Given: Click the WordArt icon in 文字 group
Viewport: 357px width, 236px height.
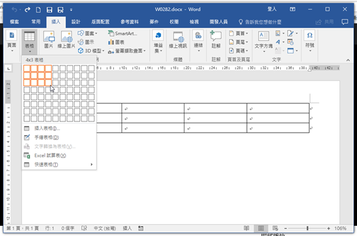Looking at the screenshot, I should 278,42.
